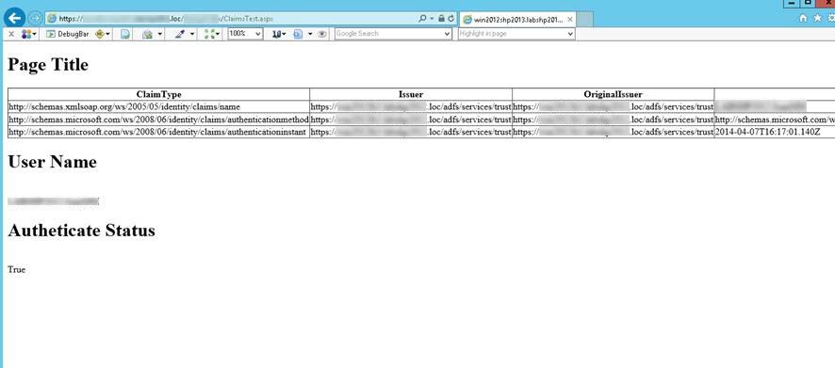The image size is (835, 368).
Task: Click the True status value
Action: click(17, 269)
